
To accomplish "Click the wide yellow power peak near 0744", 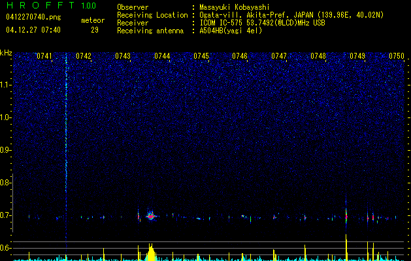I will coord(151,252).
